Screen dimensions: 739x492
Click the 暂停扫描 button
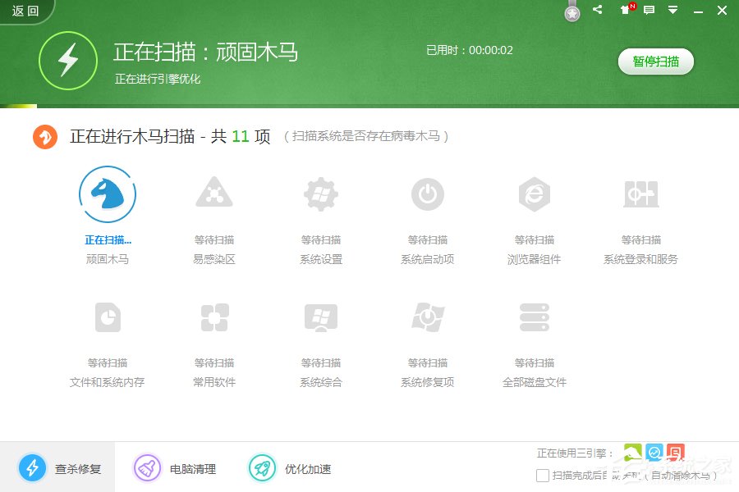click(655, 61)
